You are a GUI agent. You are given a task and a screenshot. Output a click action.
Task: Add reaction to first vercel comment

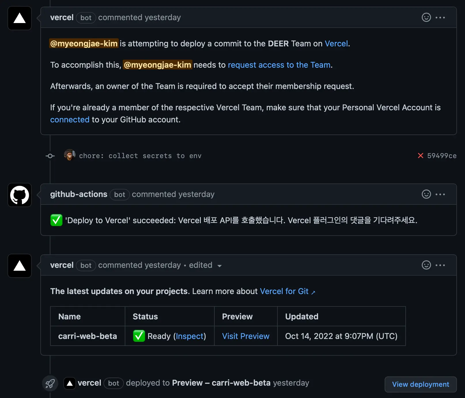426,18
